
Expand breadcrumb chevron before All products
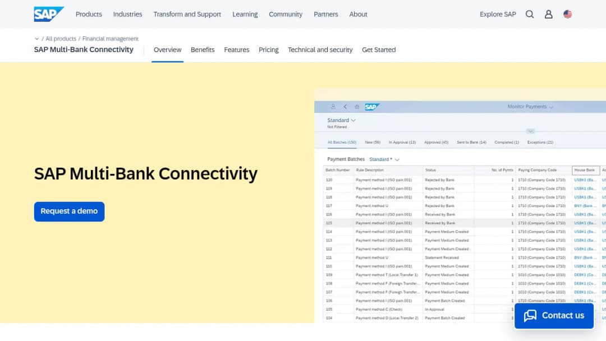(36, 39)
